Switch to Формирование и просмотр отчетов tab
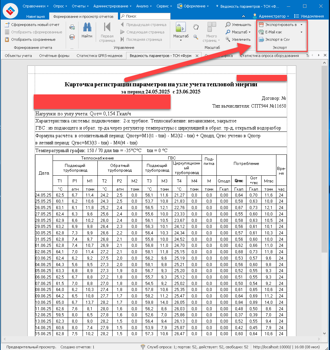 pos(83,16)
